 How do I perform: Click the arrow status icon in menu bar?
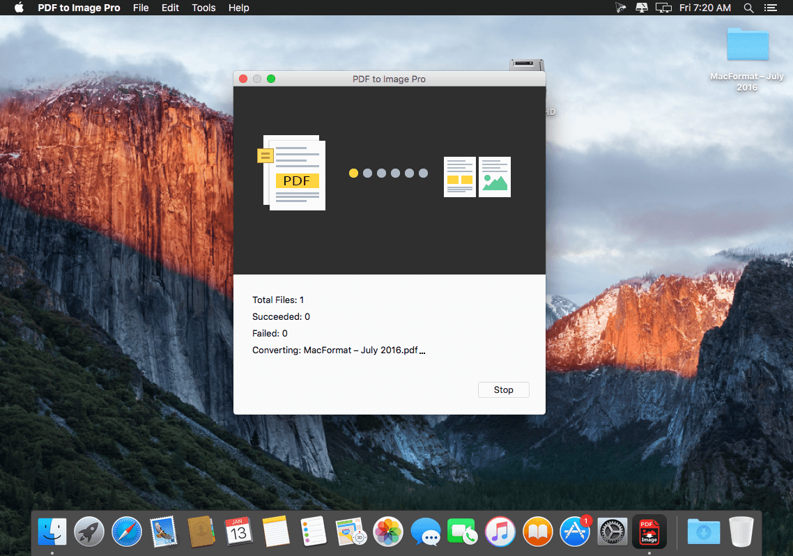(620, 8)
